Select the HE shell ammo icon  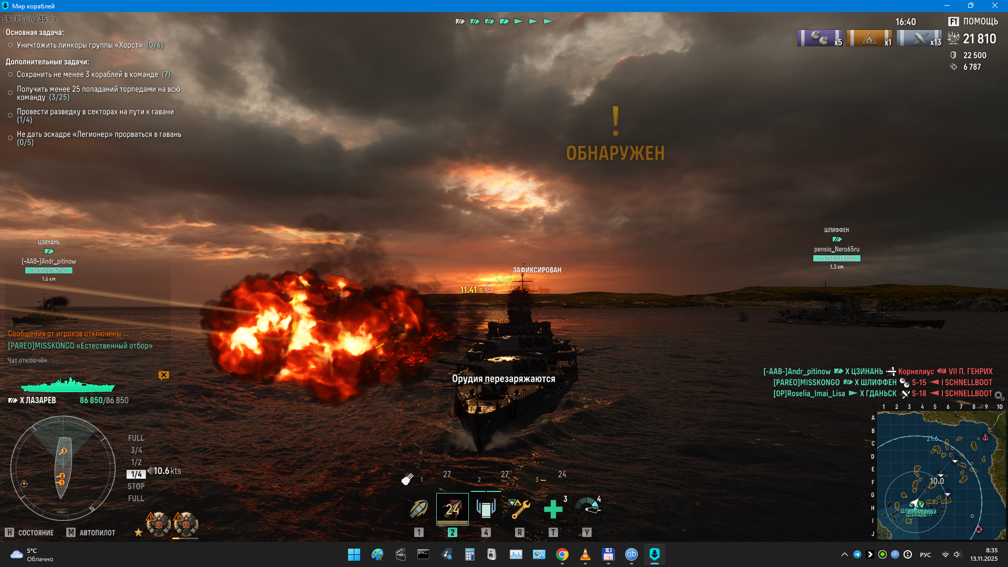[x=418, y=509]
